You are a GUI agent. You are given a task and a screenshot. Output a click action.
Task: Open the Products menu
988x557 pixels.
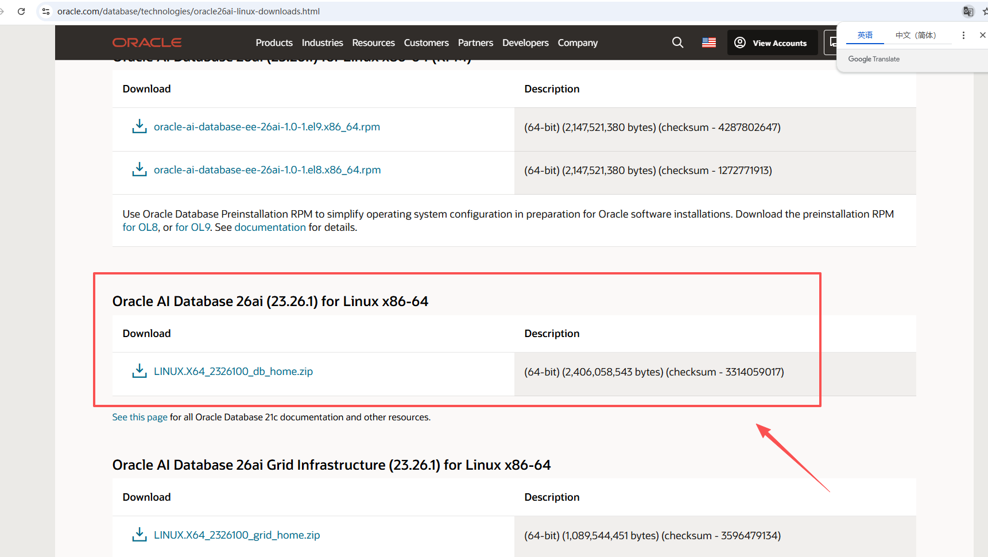(x=274, y=42)
